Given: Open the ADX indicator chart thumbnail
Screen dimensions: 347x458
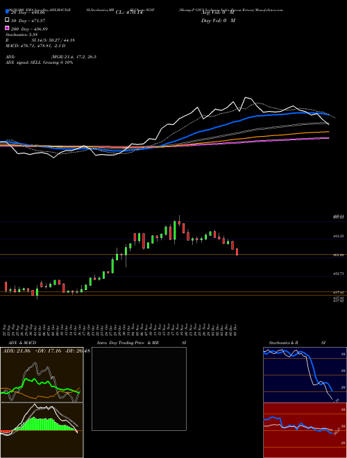Looking at the screenshot, I should click(x=42, y=375).
